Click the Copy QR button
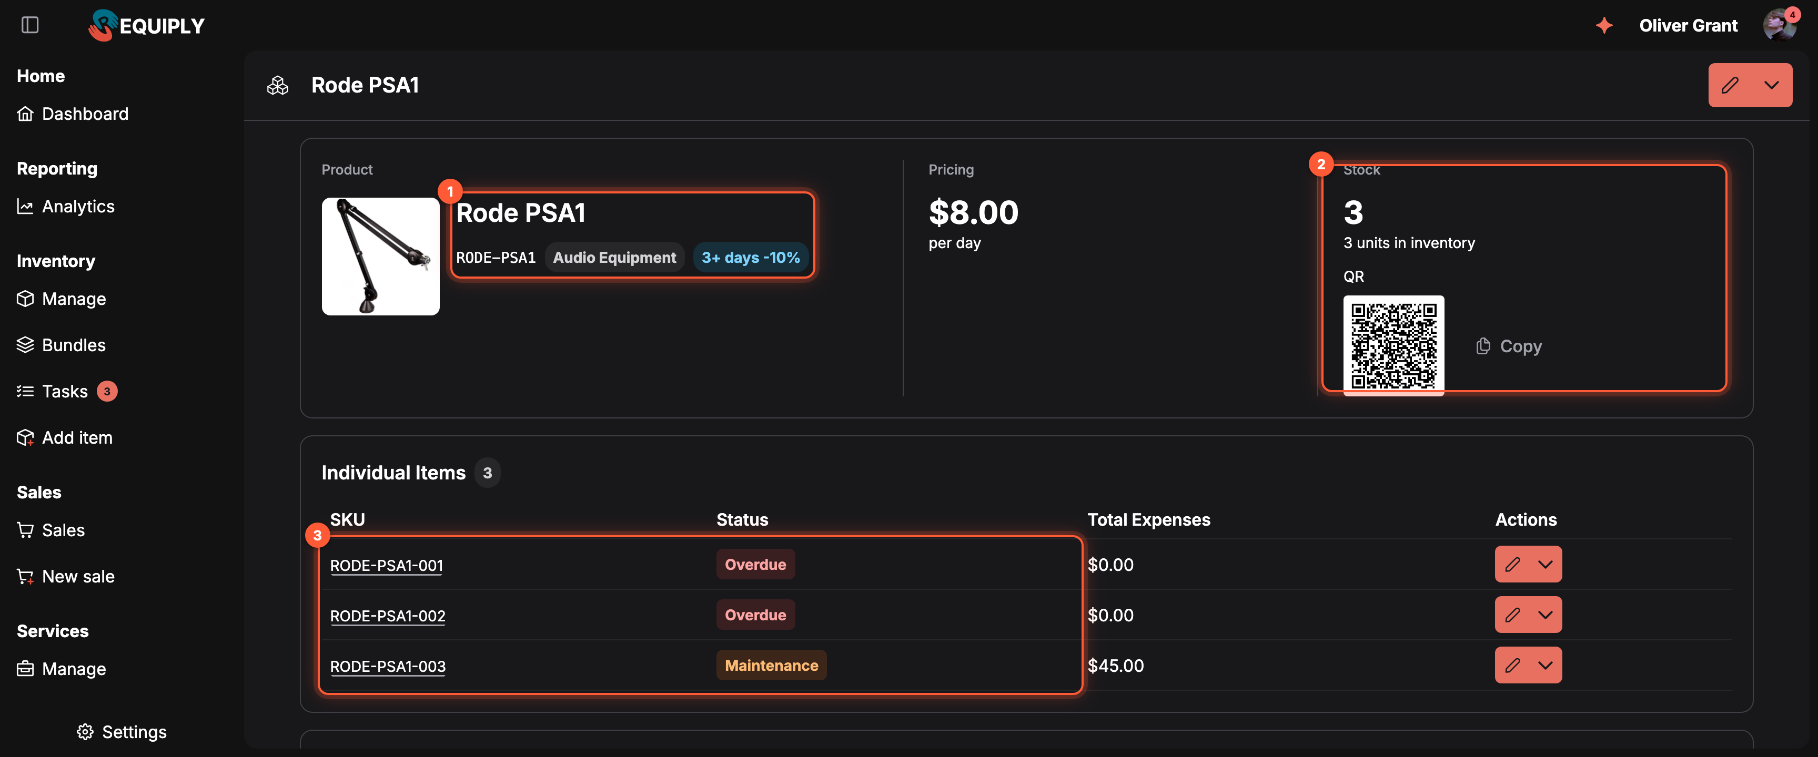This screenshot has height=757, width=1818. (x=1509, y=346)
